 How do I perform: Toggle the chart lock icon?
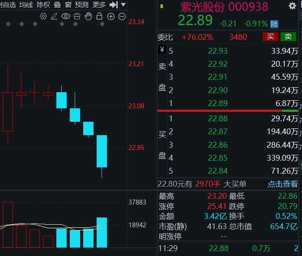point(99,16)
